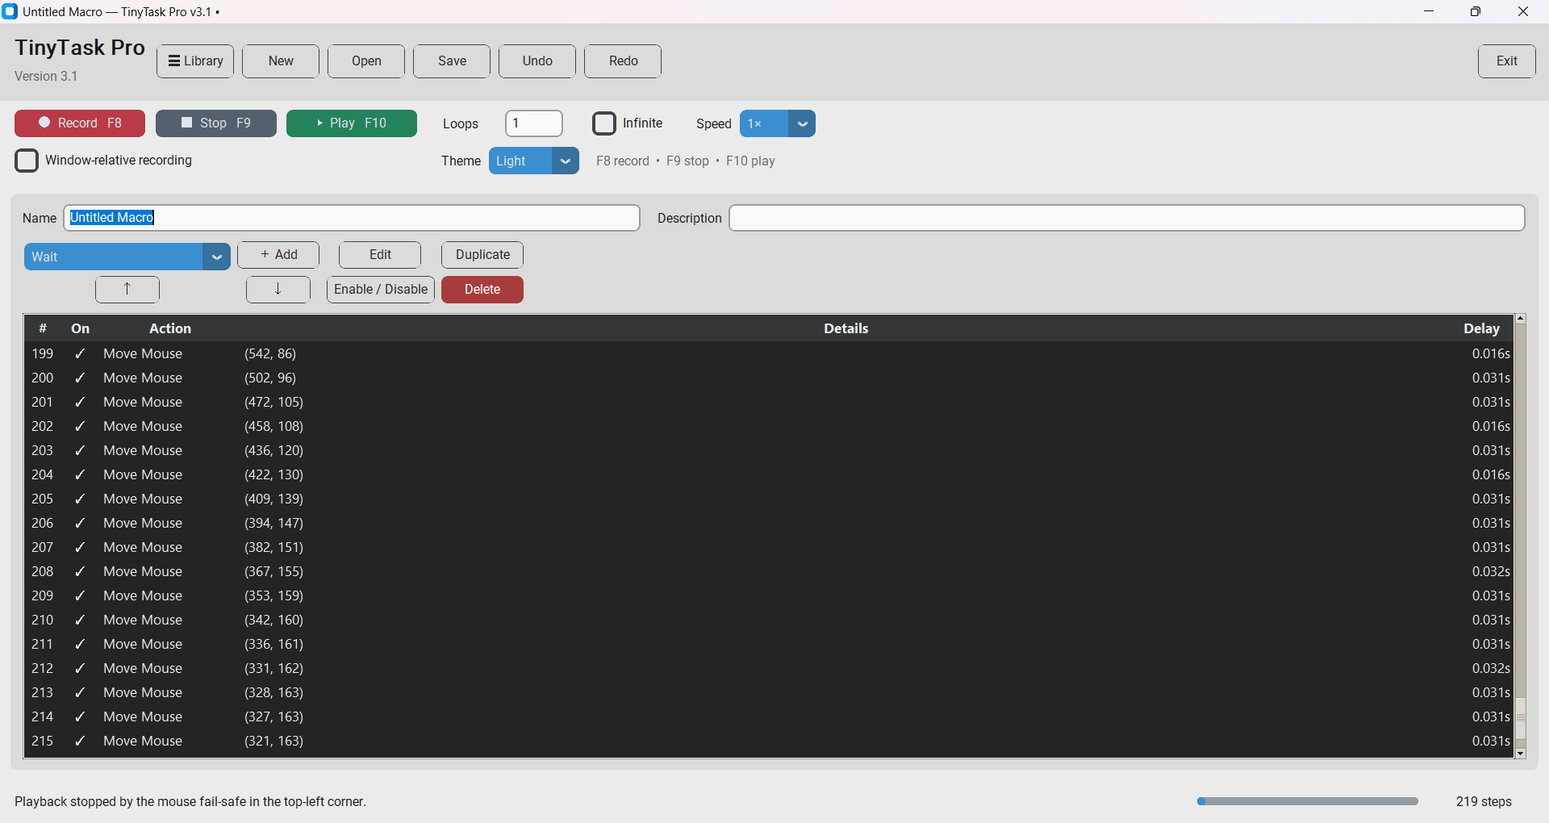This screenshot has width=1549, height=823.
Task: Move the selected step down
Action: click(278, 290)
